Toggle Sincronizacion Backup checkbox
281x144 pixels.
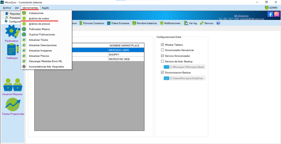162,72
